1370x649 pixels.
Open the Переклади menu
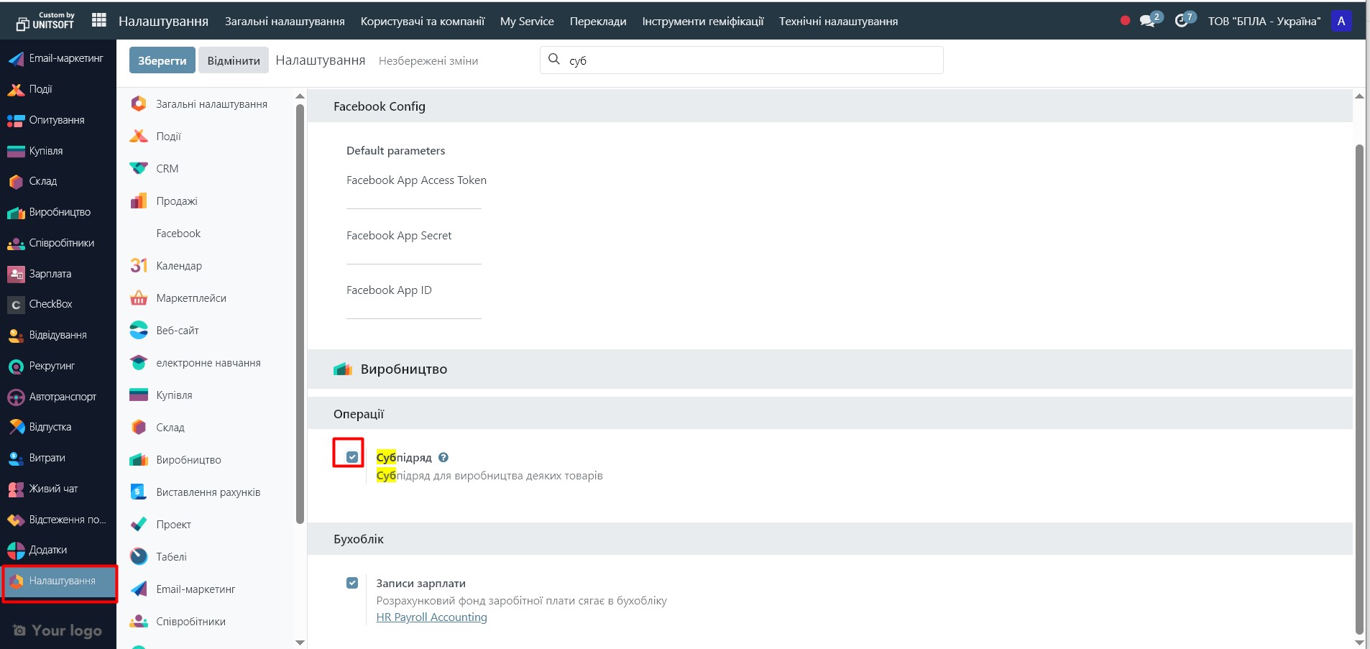(598, 21)
